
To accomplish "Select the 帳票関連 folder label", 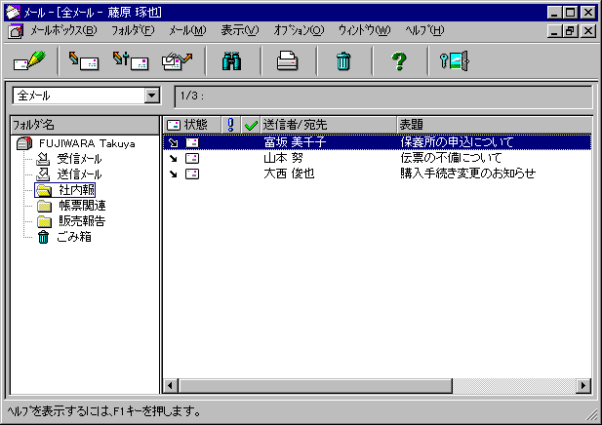I will click(82, 206).
